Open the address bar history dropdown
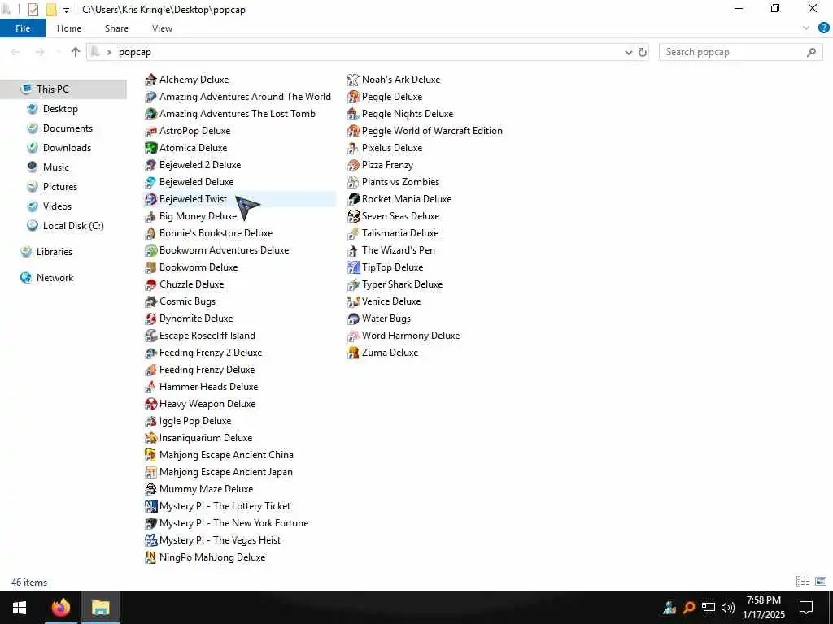The width and height of the screenshot is (833, 624). (629, 52)
